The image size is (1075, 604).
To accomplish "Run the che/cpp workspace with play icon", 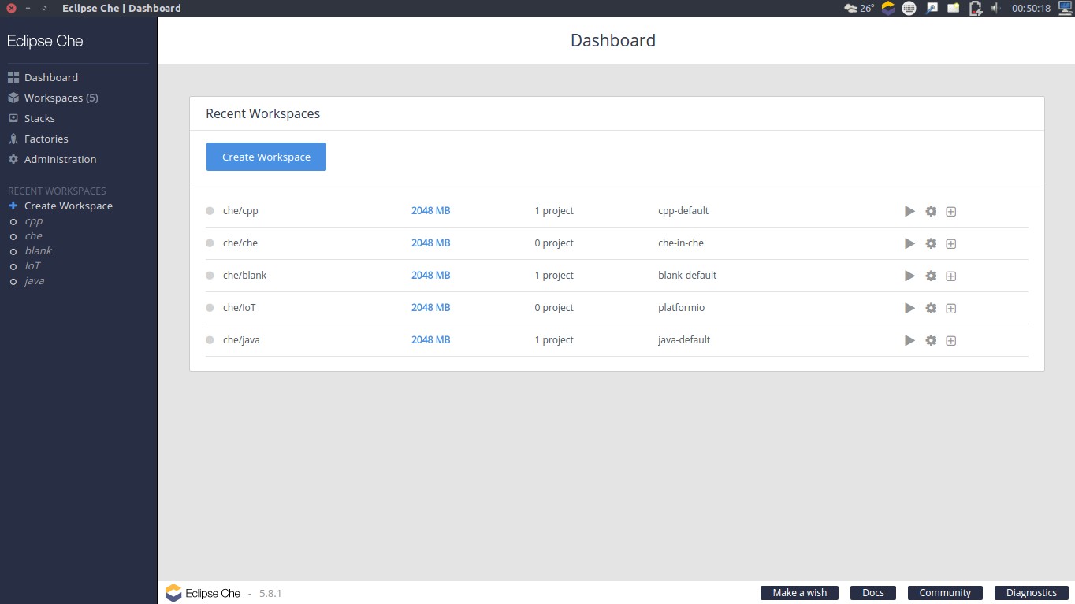I will 909,211.
